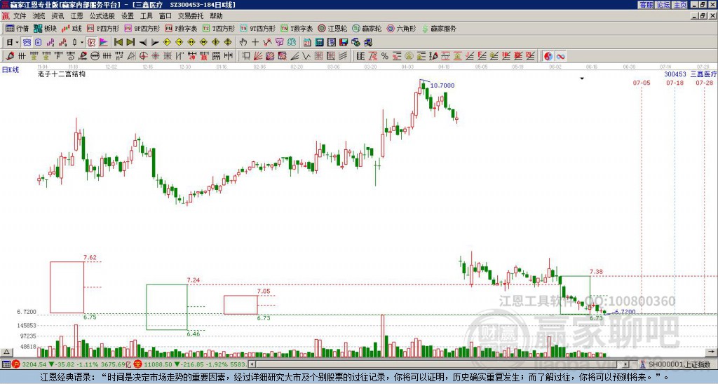Select the percentage % tool
Viewport: 718px width, 384px height.
[x=385, y=56]
